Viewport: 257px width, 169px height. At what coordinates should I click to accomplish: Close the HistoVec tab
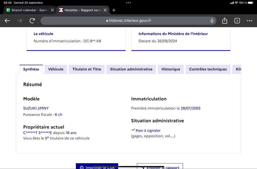105,10
